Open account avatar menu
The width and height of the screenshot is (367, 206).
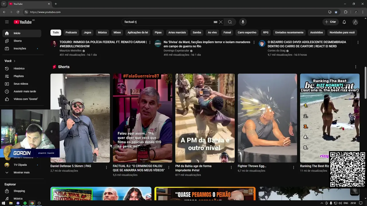(355, 22)
